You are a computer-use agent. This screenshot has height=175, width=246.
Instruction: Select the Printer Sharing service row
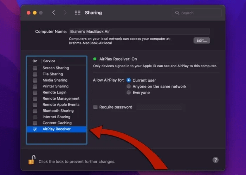[57, 86]
